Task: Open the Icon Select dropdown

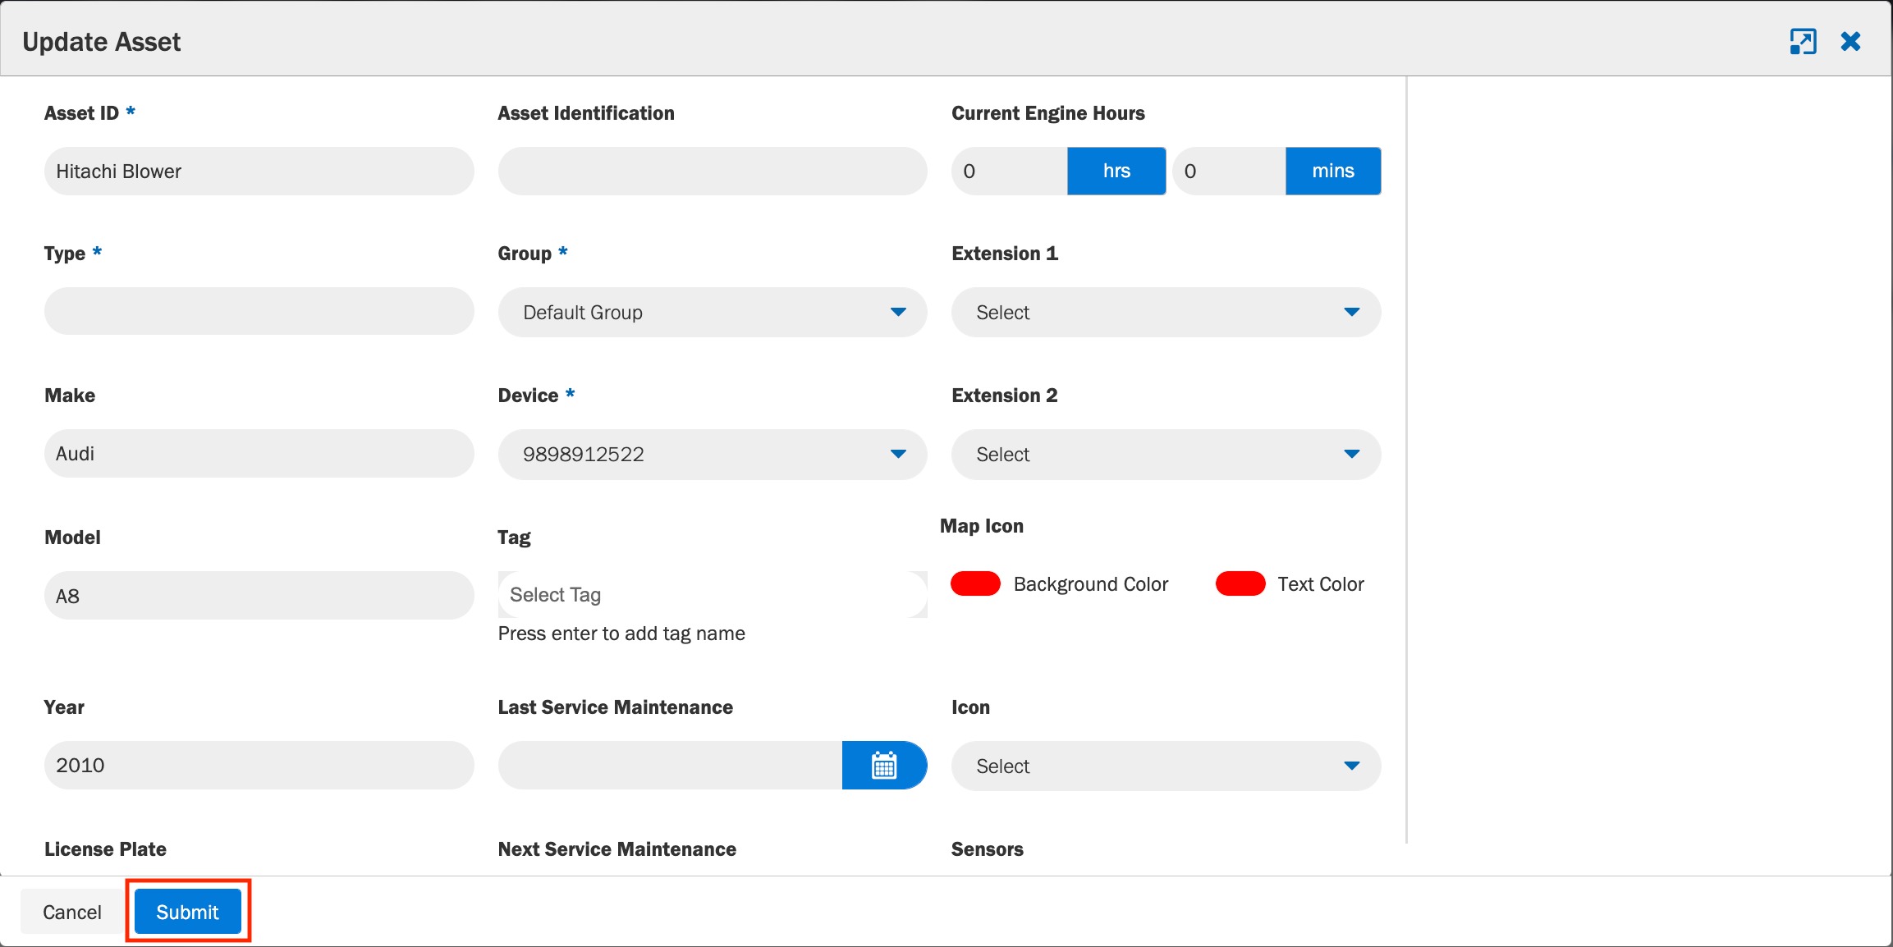Action: (x=1166, y=766)
